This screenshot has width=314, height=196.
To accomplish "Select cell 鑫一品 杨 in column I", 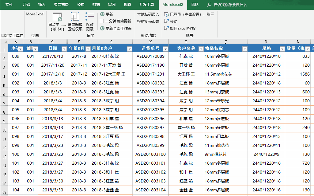I will (186, 128).
